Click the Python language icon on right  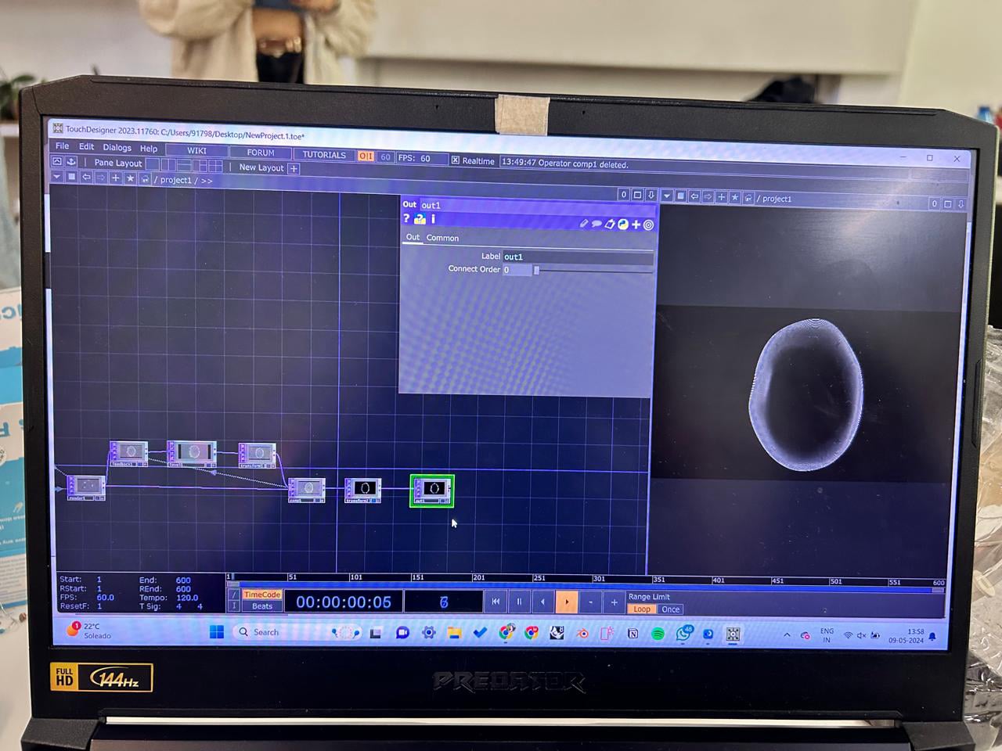point(623,225)
